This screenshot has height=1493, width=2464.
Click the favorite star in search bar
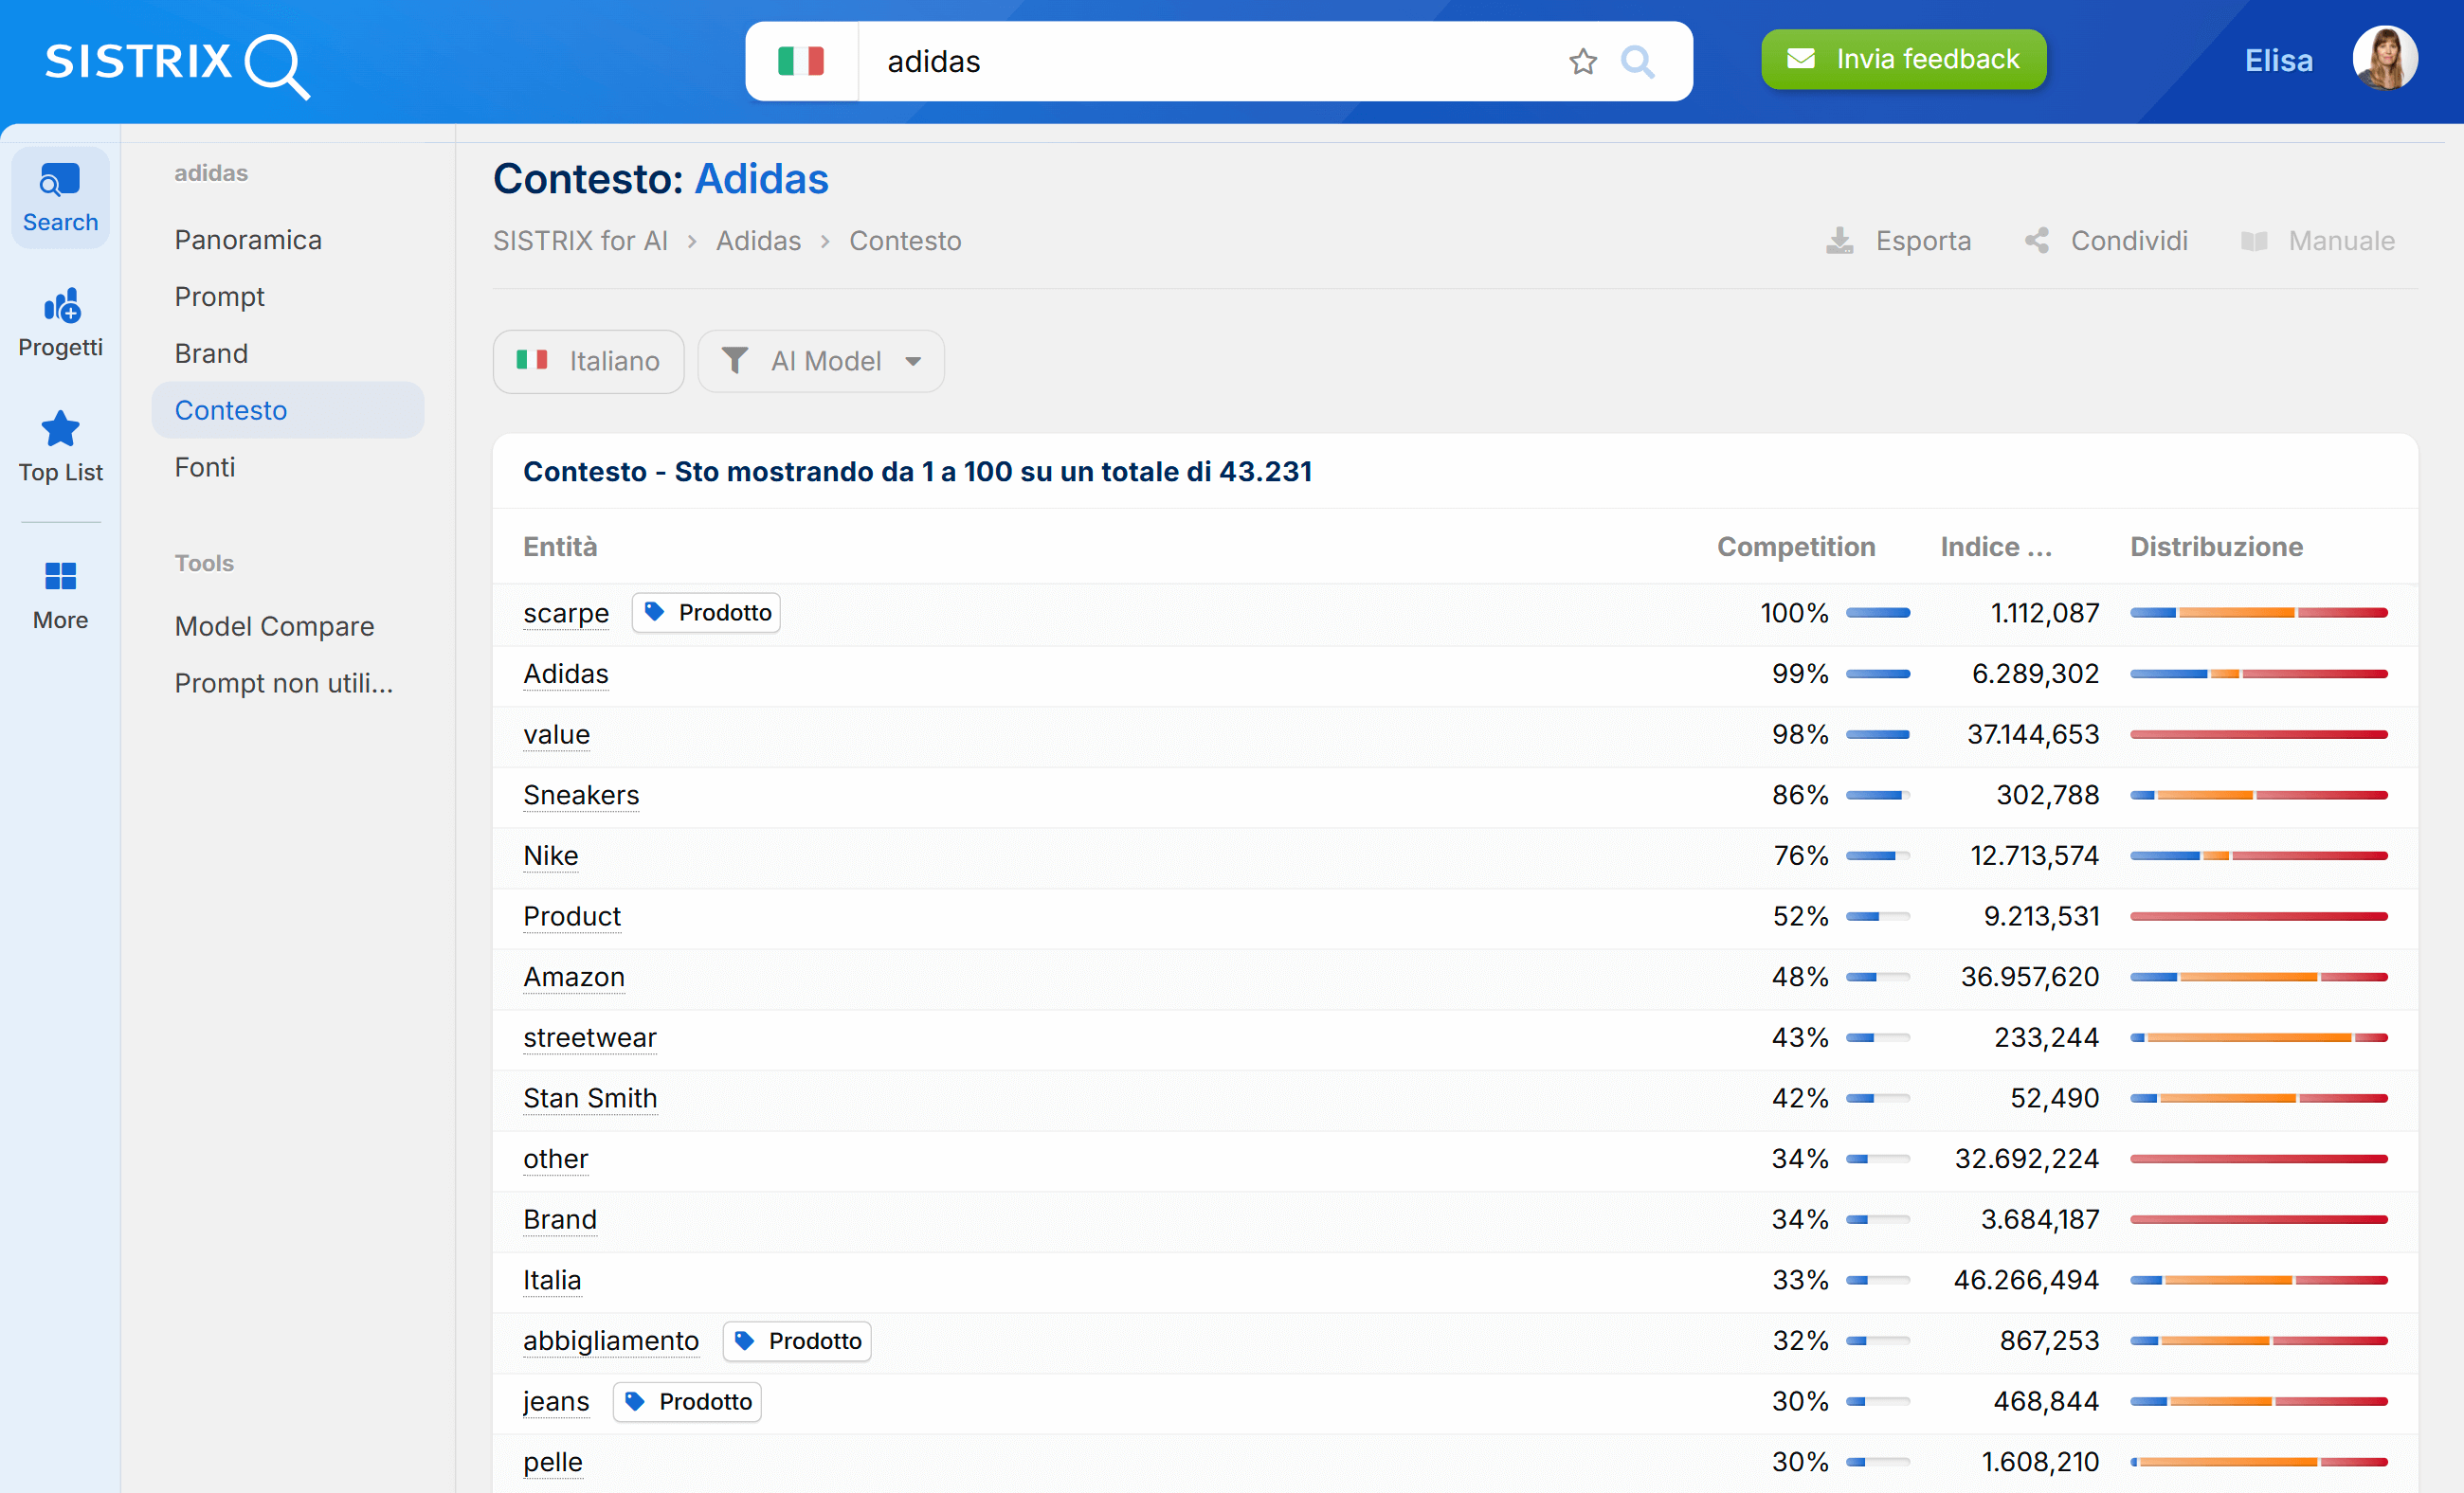coord(1582,62)
